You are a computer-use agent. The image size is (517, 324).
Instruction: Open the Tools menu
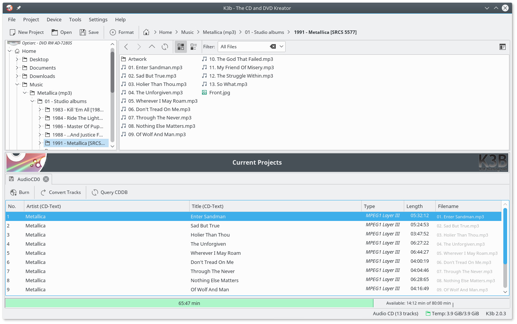[75, 20]
